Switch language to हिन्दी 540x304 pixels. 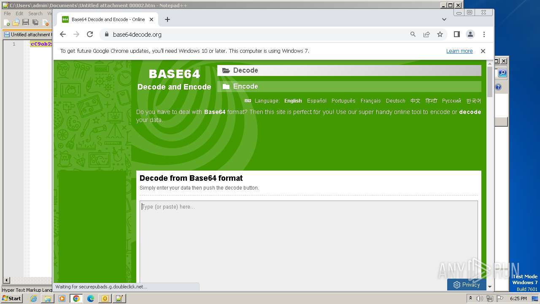click(x=431, y=101)
